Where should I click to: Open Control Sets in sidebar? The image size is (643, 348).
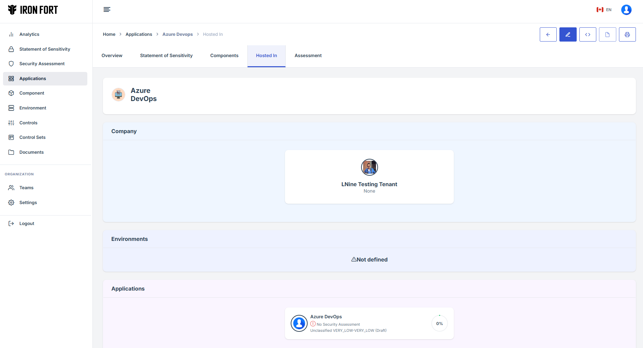[32, 138]
